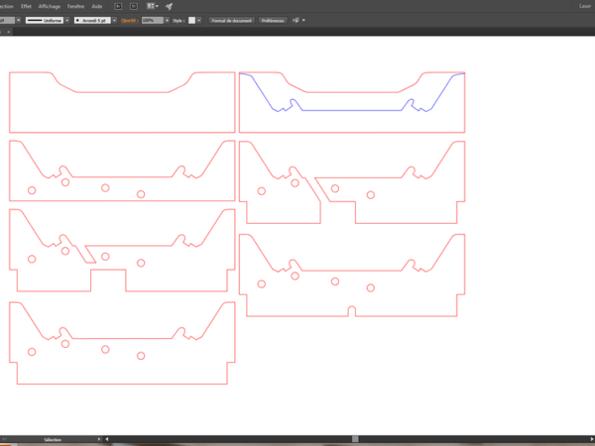Click the Sélection status bar label

click(x=52, y=439)
